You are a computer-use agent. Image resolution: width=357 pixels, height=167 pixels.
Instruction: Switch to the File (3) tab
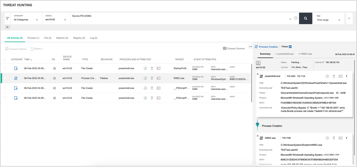[48, 38]
